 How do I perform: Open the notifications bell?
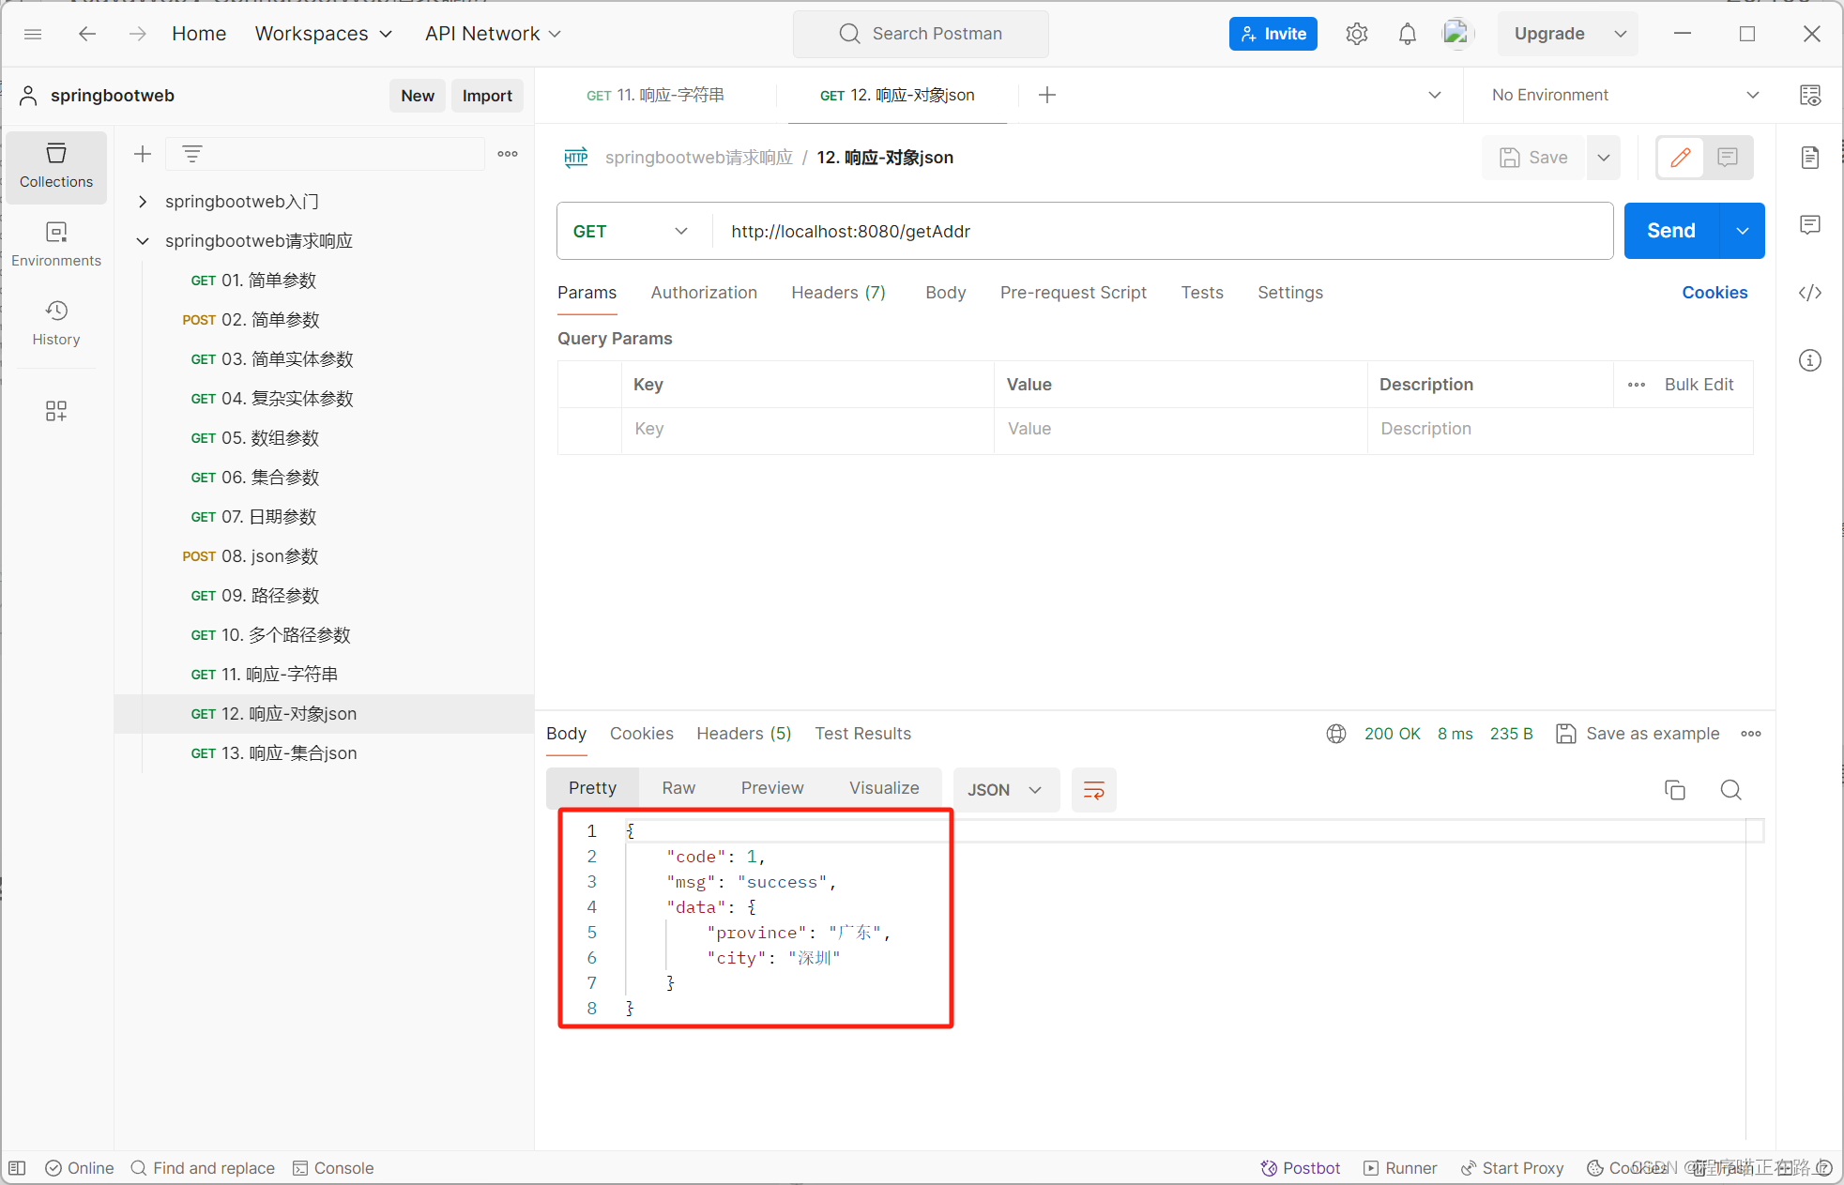tap(1407, 34)
